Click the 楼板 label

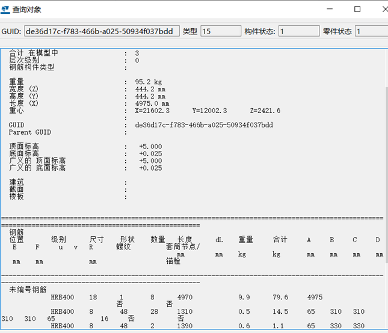pos(17,197)
